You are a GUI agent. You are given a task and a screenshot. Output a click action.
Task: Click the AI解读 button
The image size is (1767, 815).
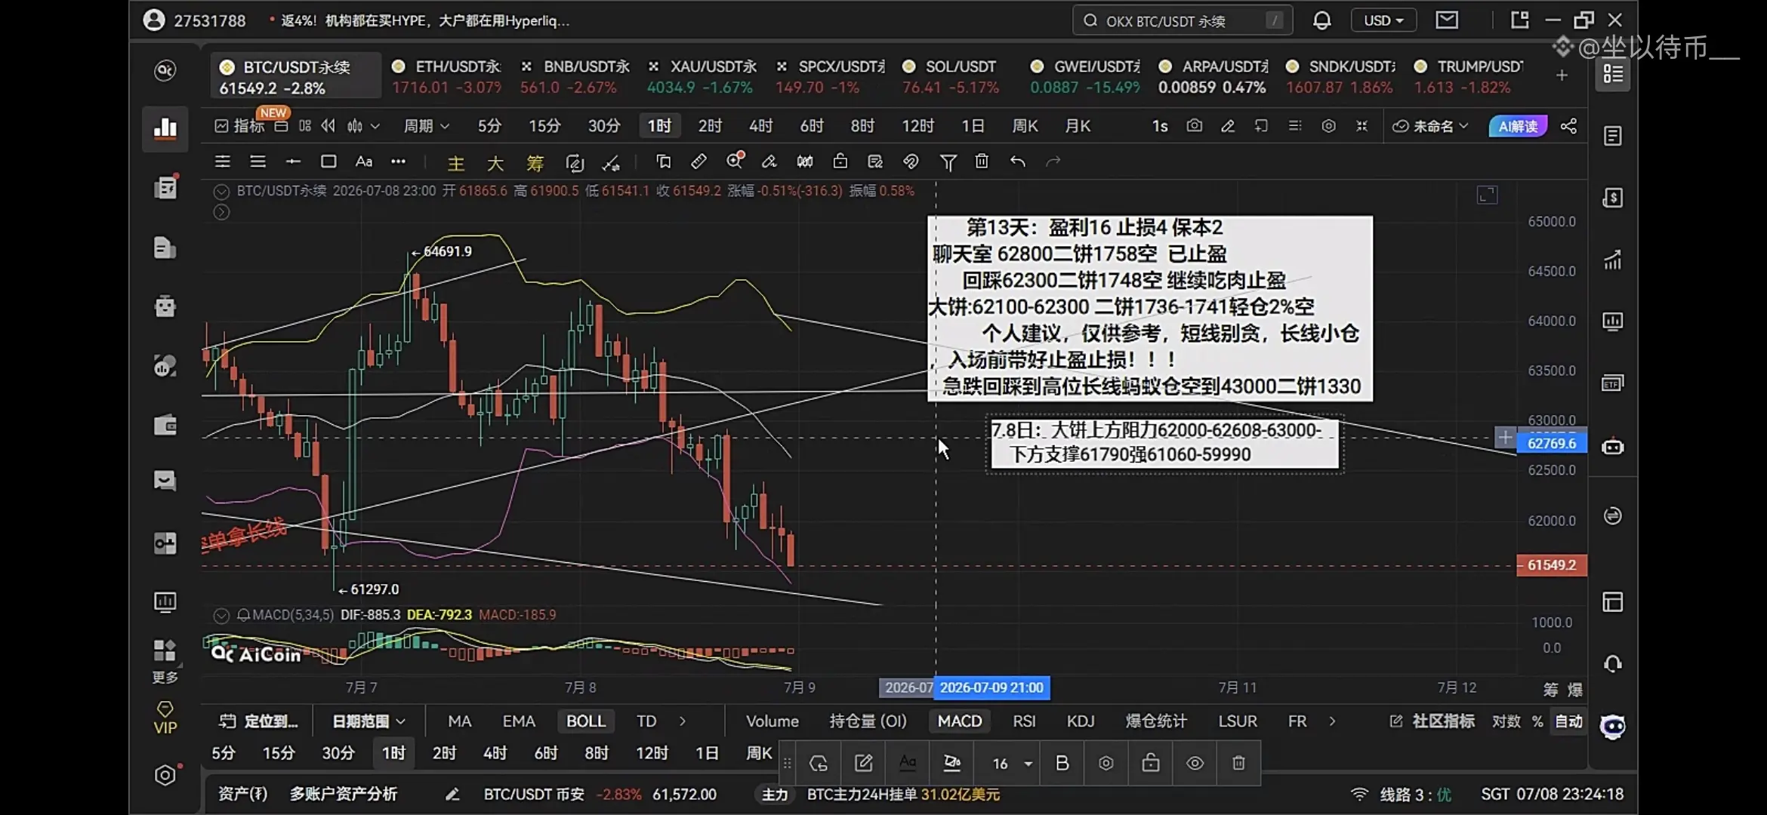coord(1518,126)
